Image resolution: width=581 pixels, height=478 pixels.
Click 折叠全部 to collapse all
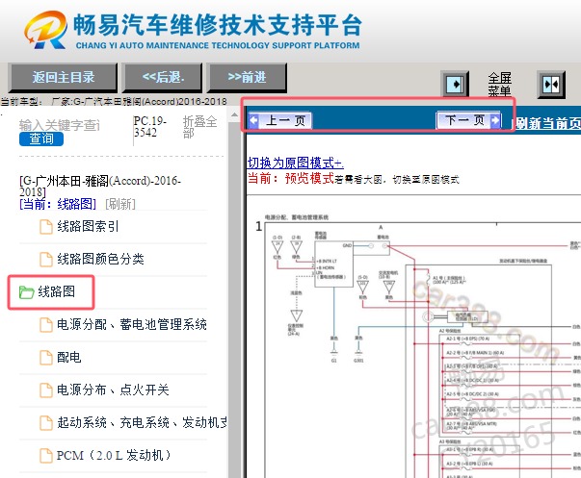tap(199, 127)
